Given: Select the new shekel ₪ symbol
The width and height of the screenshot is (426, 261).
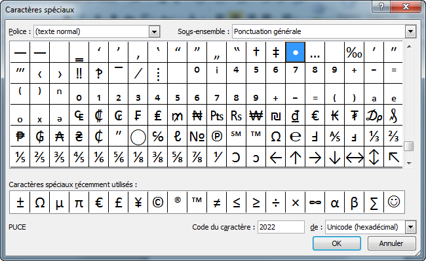Looking at the screenshot, I should pos(275,115).
